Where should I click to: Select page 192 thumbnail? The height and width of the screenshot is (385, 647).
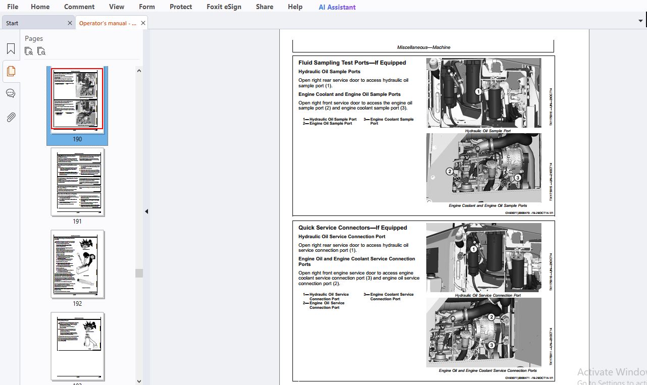click(x=77, y=264)
